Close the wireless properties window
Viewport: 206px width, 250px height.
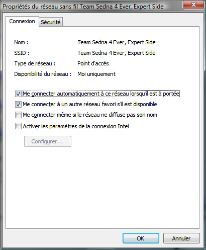coord(193,5)
